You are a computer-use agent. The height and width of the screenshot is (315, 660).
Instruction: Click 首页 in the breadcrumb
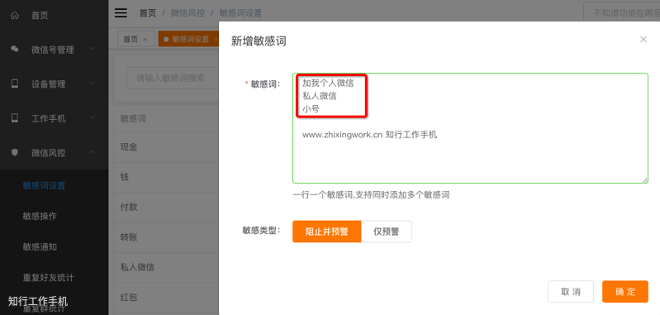tap(148, 13)
